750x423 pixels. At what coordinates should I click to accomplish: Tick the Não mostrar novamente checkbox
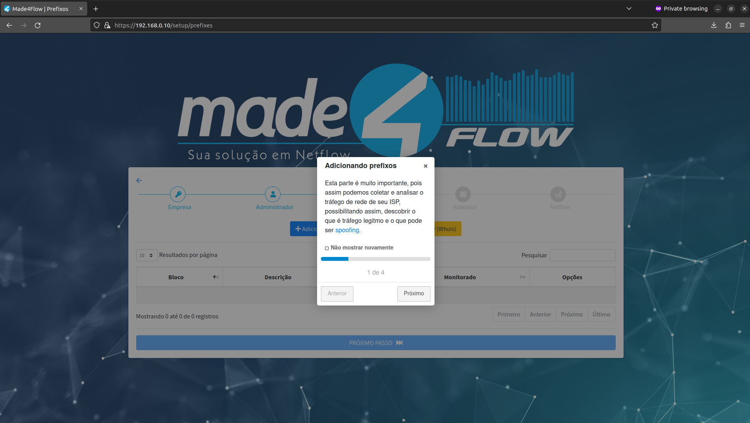[327, 248]
